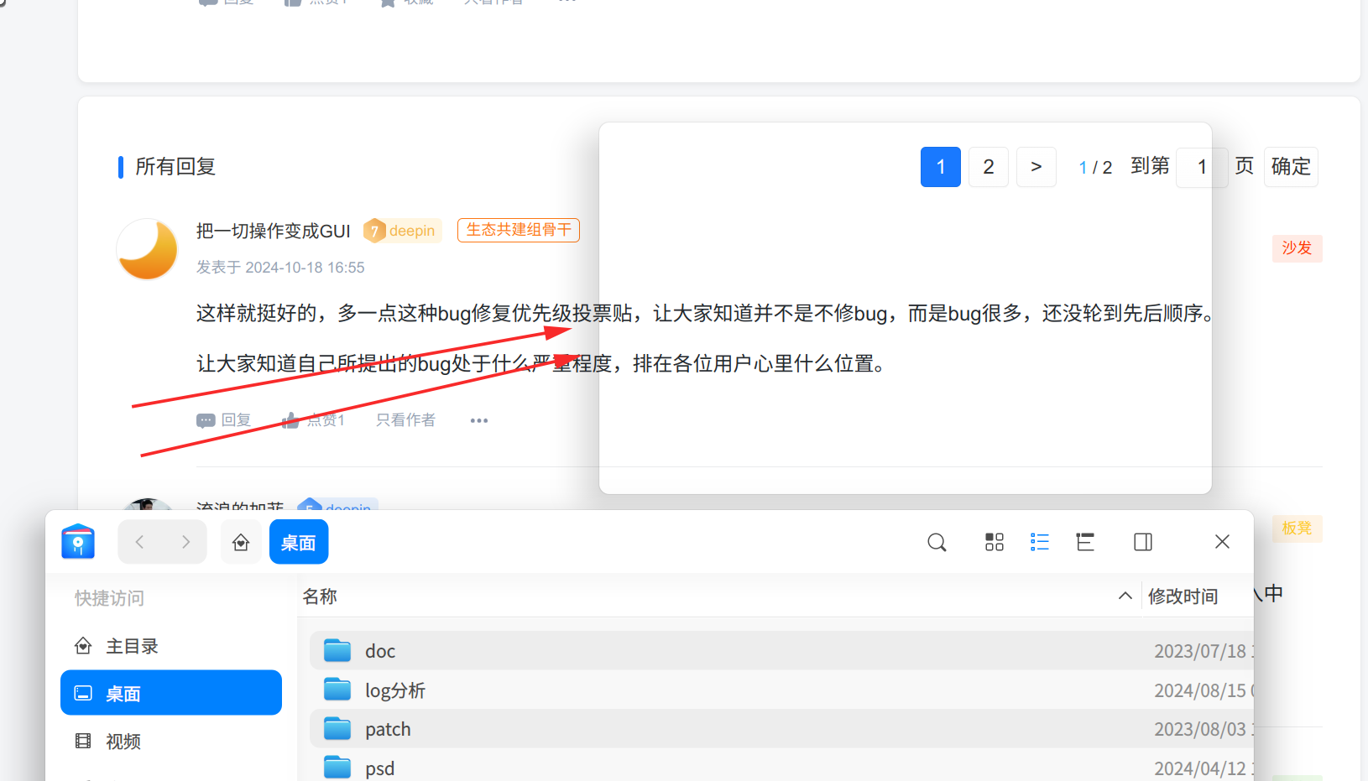Screen dimensions: 1368x781
Task: Click the 桌面 breadcrumb in address bar
Action: [x=298, y=542]
